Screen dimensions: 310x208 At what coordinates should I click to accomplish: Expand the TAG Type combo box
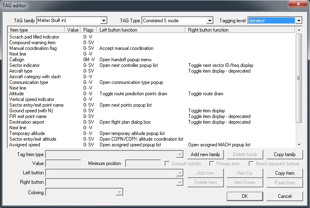[210, 20]
